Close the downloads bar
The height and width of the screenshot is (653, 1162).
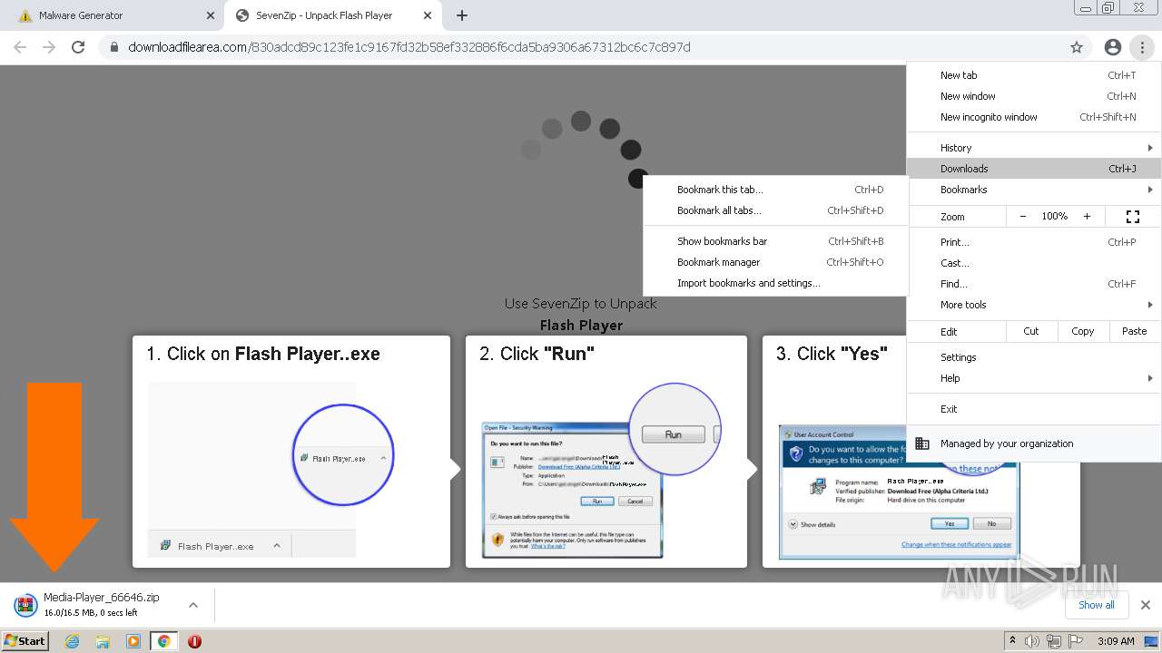tap(1146, 605)
